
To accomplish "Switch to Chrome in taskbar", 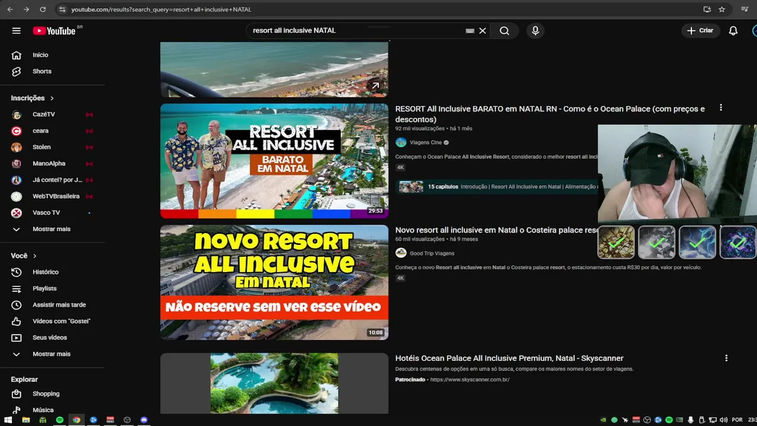I will point(76,420).
